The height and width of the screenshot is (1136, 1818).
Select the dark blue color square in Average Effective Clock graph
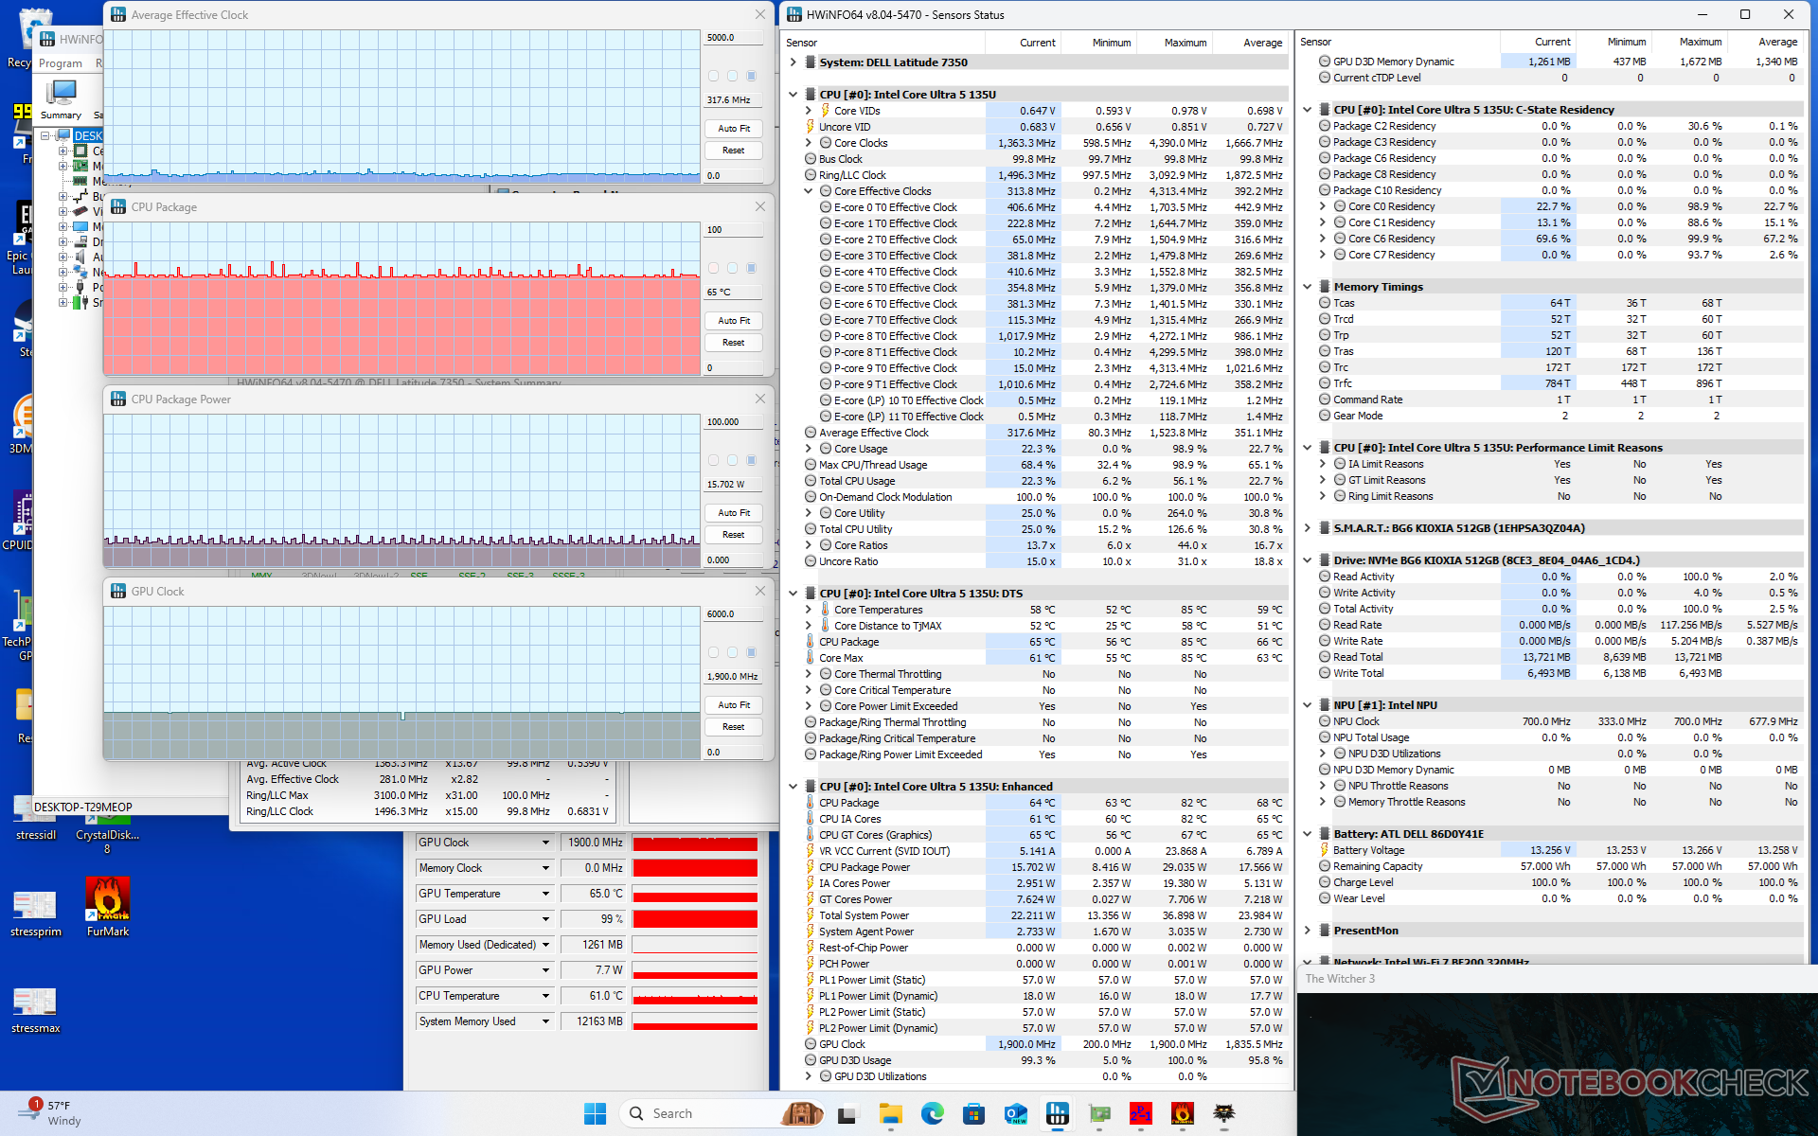751,76
